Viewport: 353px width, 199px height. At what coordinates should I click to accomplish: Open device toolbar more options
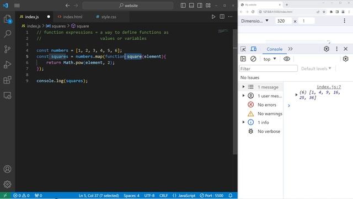(x=344, y=21)
